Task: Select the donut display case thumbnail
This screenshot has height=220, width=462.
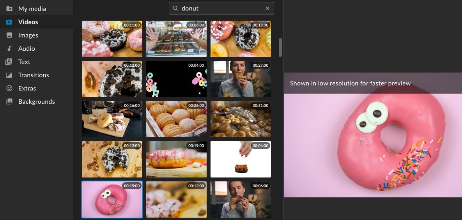Action: coord(176,39)
